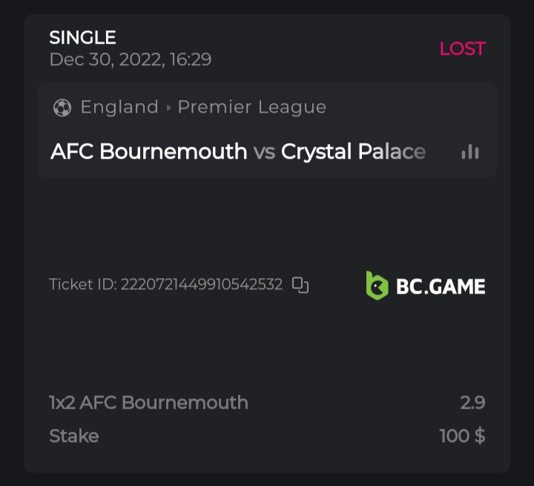Image resolution: width=534 pixels, height=486 pixels.
Task: Click the 1x2 AFC Bournemouth selection
Action: pyautogui.click(x=148, y=403)
